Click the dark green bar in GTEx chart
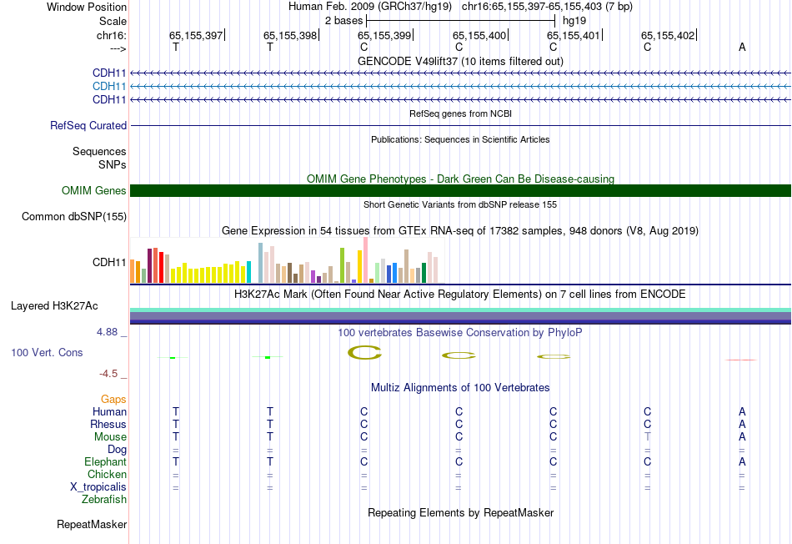 click(x=424, y=273)
